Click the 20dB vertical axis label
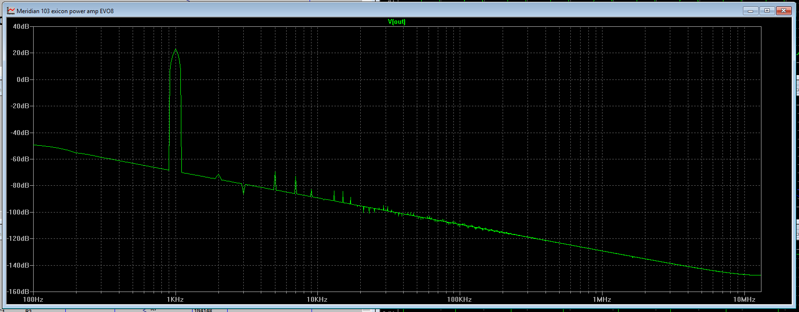 pos(21,53)
